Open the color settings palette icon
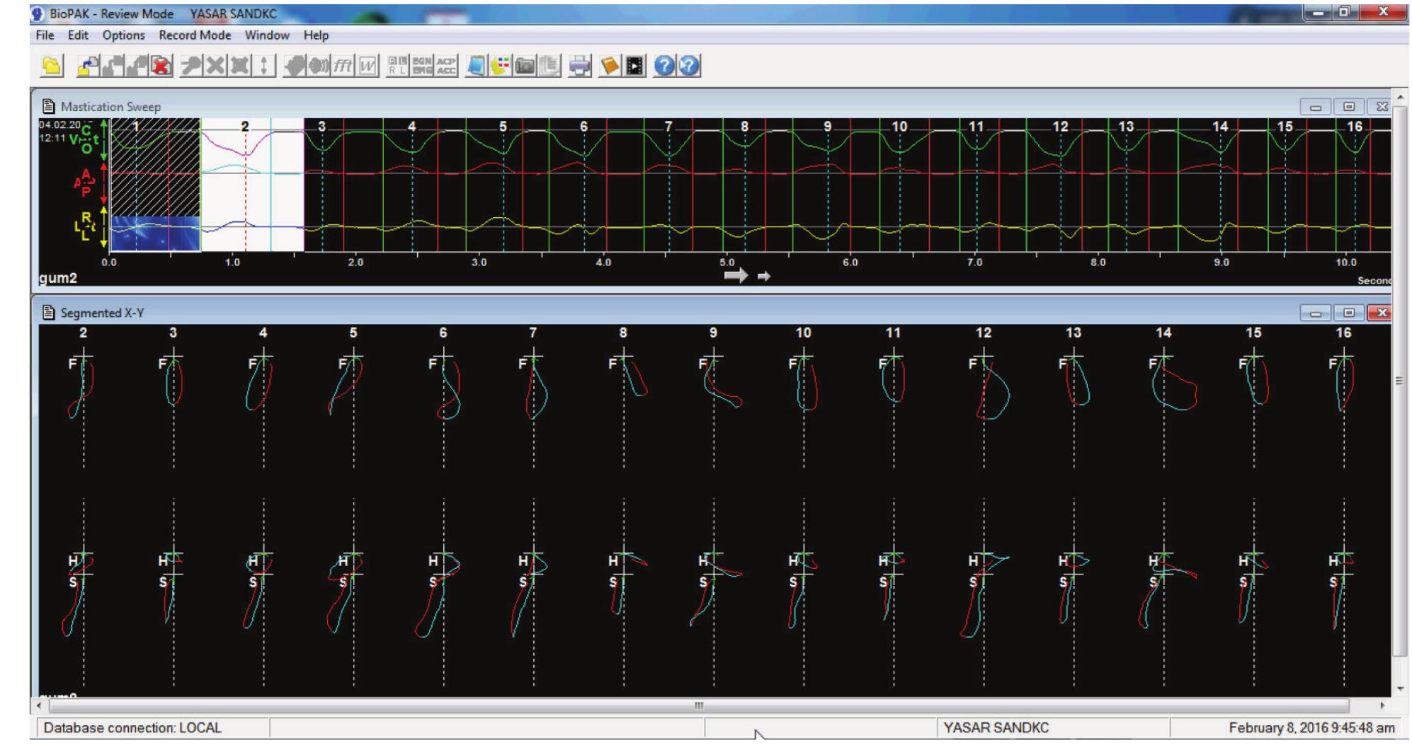Viewport: 1412px width, 745px height. 501,66
